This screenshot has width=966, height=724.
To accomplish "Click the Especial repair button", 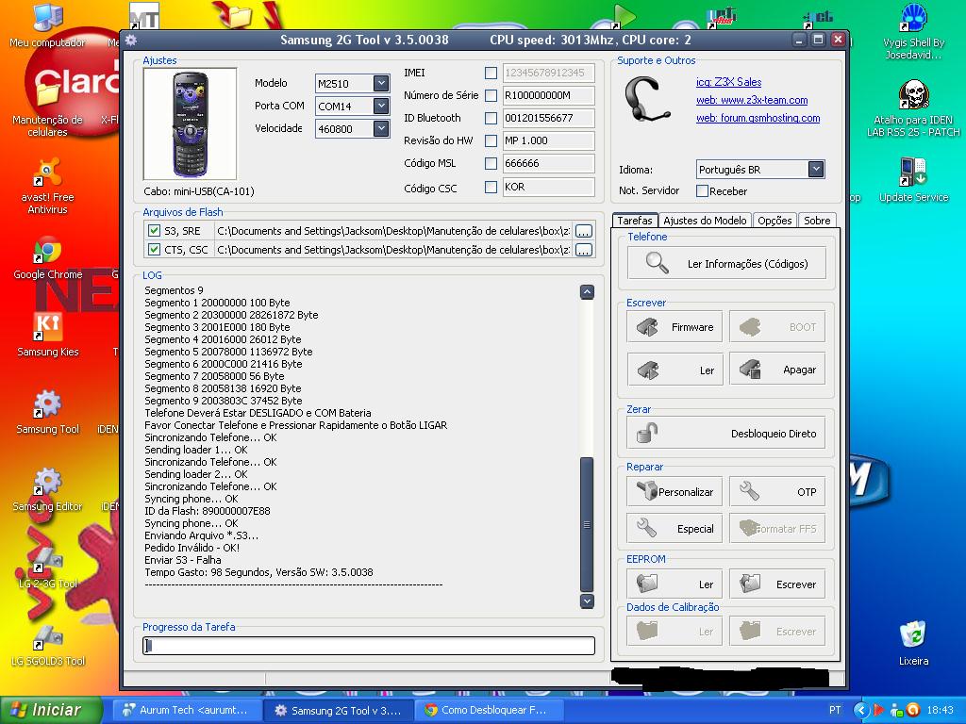I will click(x=675, y=528).
